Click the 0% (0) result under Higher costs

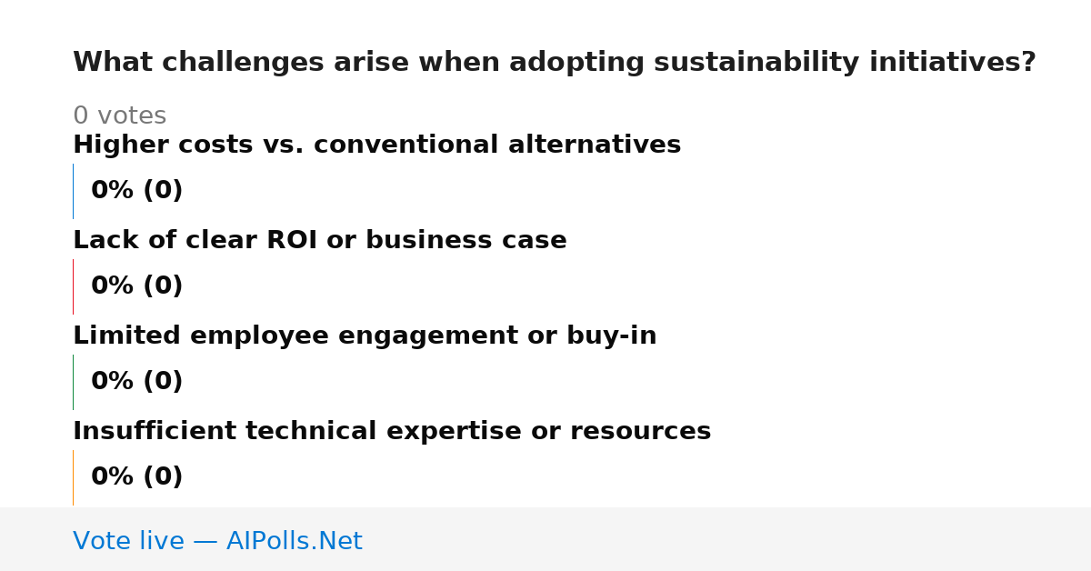point(136,191)
